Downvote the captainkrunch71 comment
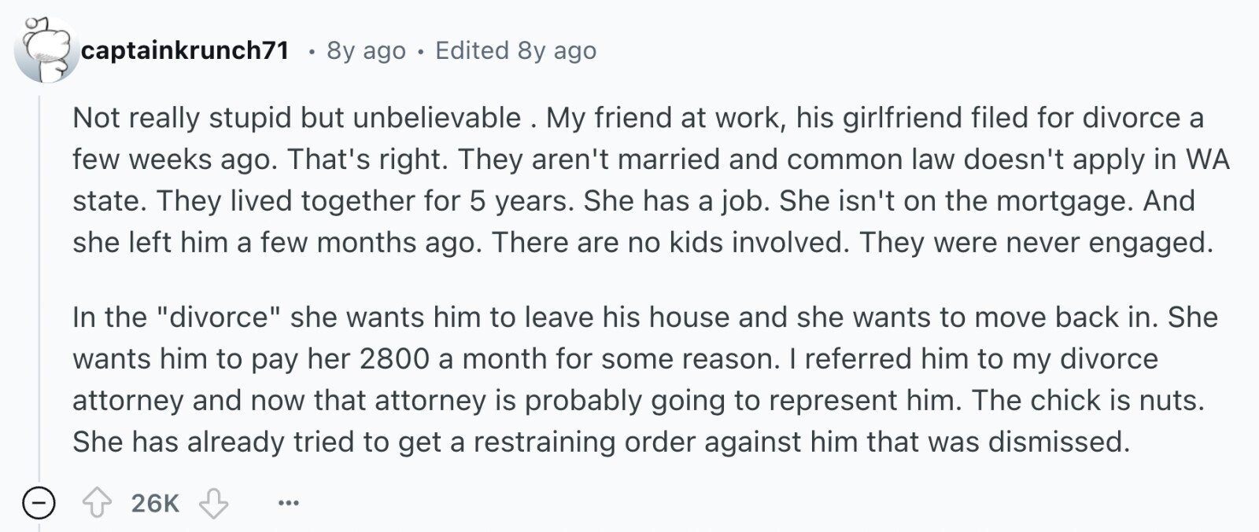1259x532 pixels. (x=213, y=503)
